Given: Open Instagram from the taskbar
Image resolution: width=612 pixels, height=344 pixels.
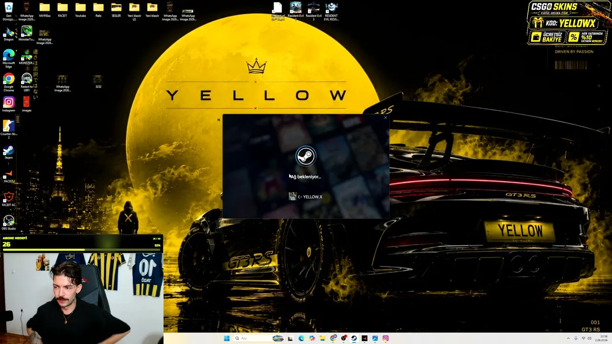Looking at the screenshot, I should coord(385,338).
